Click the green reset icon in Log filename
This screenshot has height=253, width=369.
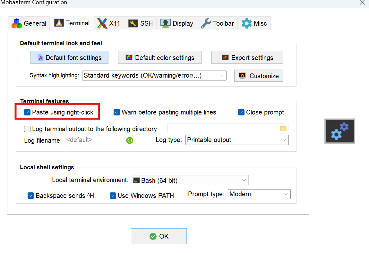pos(129,140)
